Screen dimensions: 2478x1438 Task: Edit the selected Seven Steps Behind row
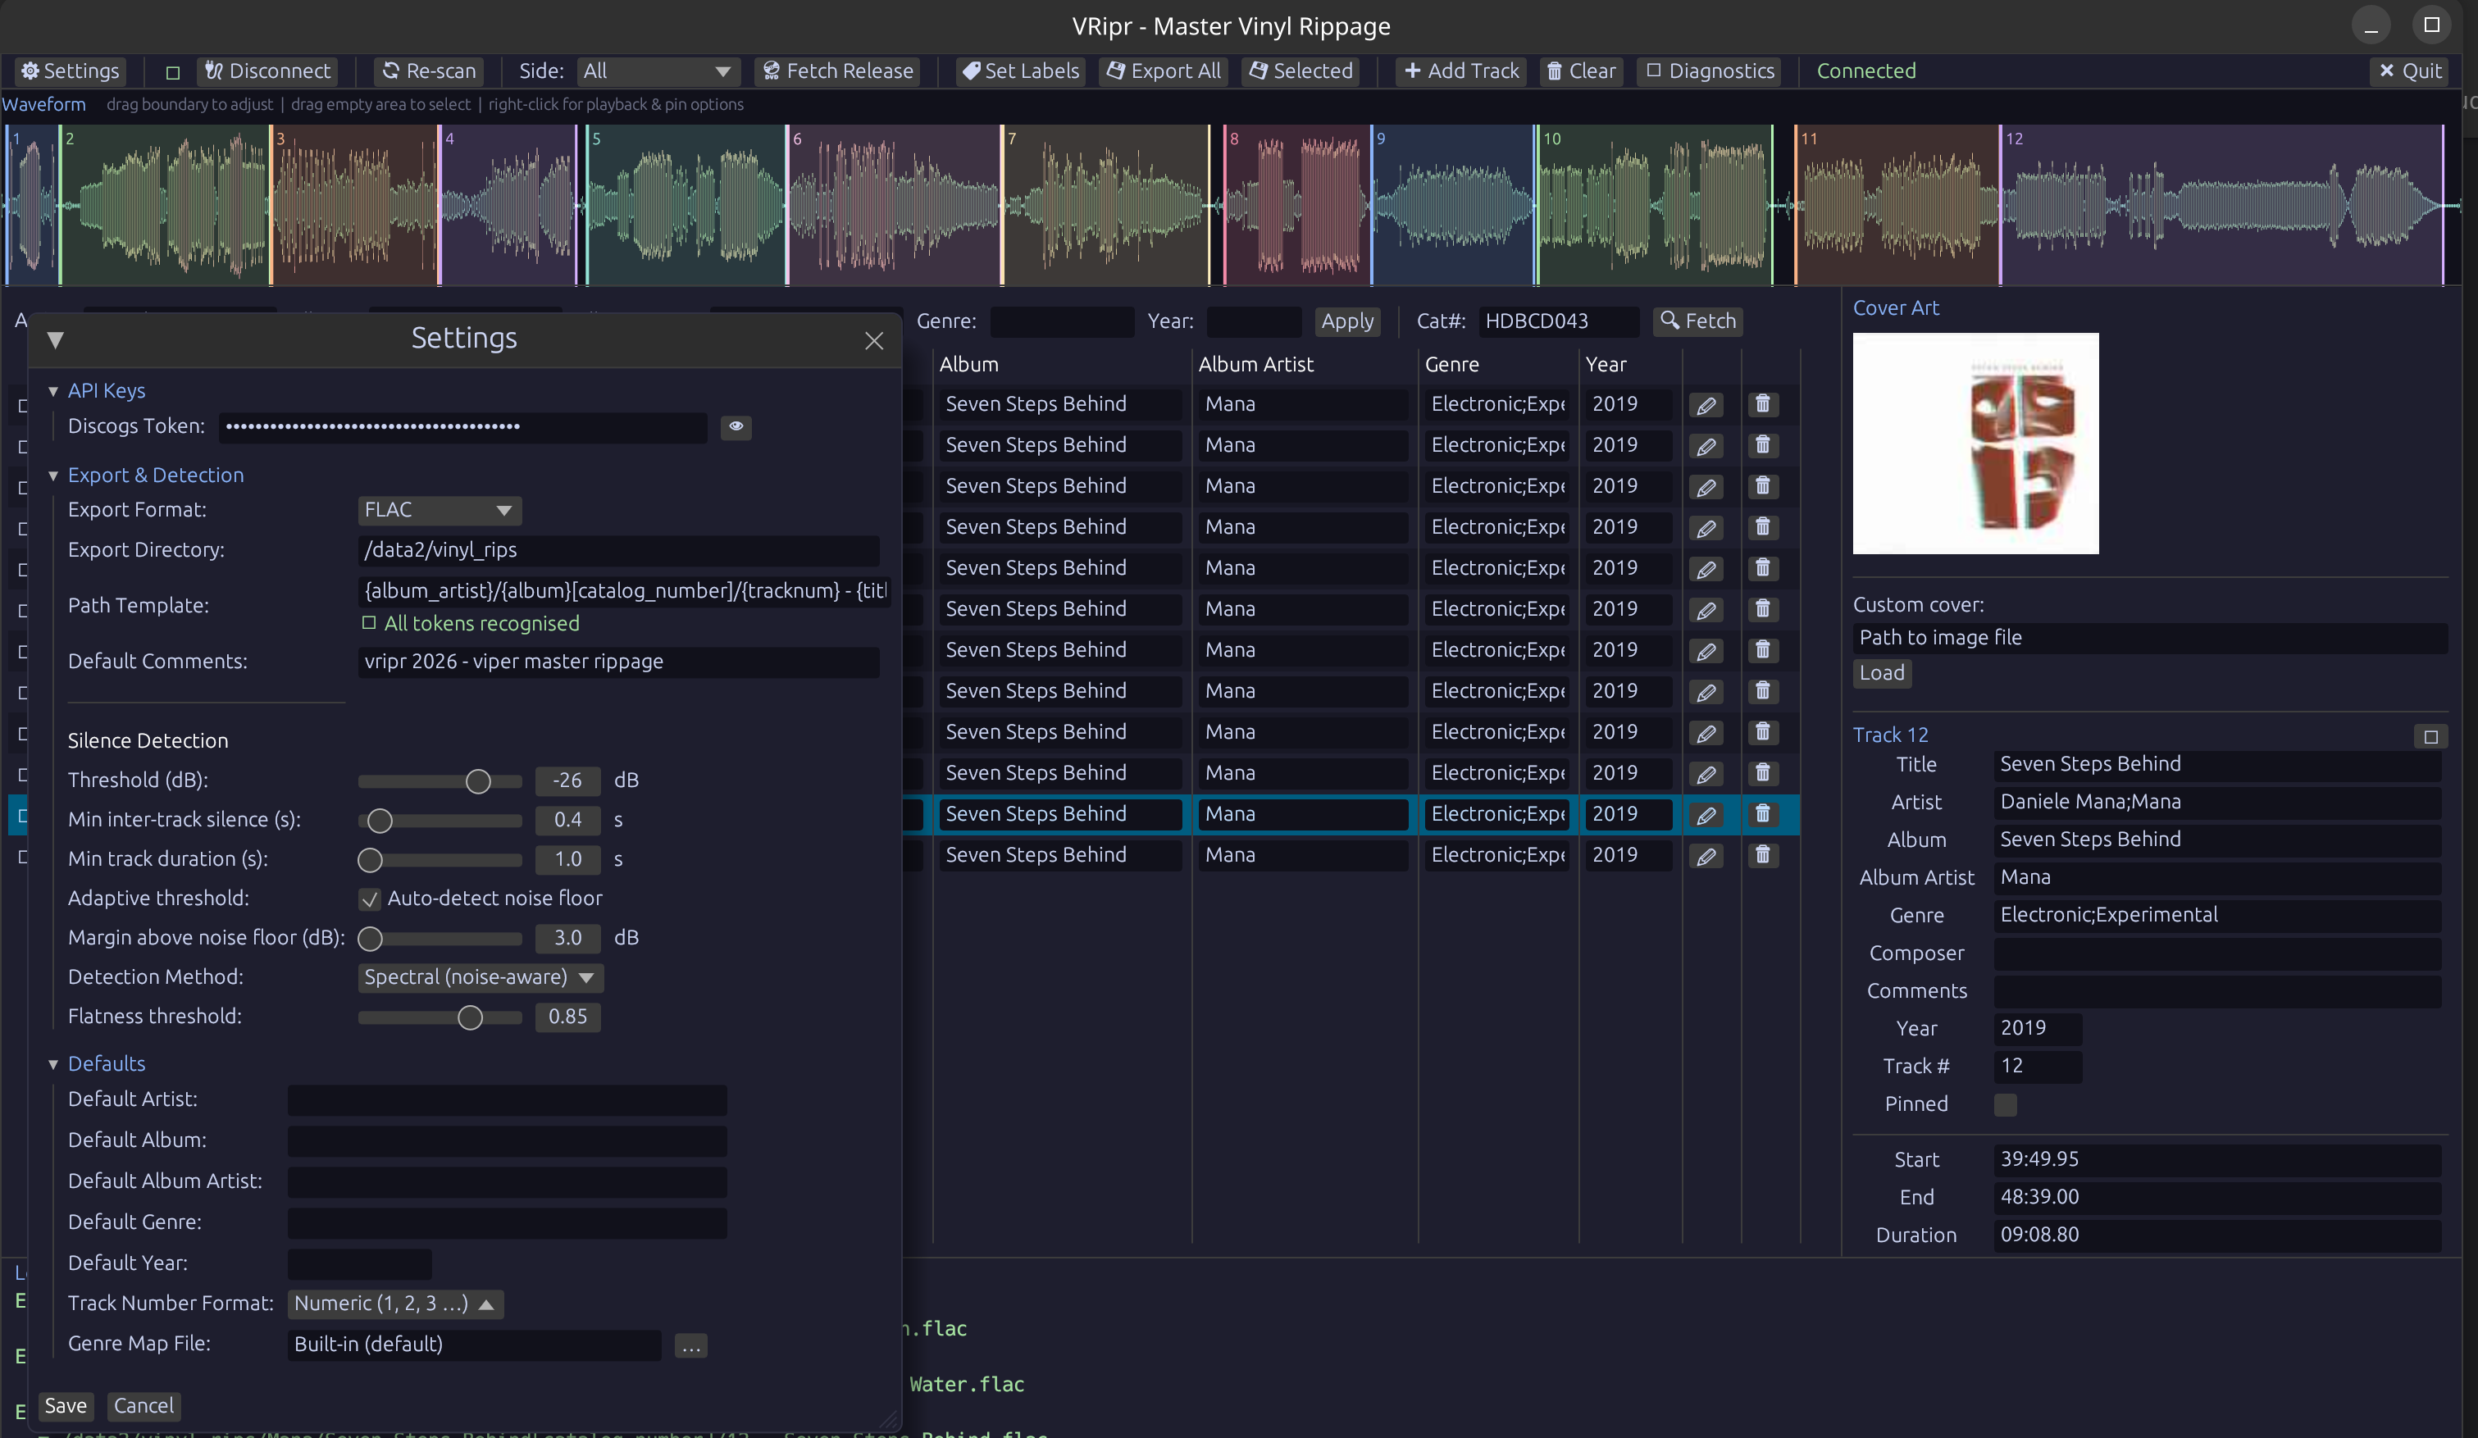pos(1706,814)
